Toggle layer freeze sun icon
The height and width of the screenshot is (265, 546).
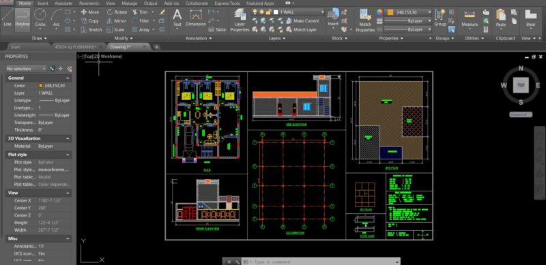261,12
